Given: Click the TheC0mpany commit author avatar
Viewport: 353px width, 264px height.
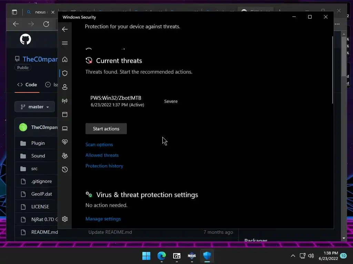Looking at the screenshot, I should pos(23,127).
